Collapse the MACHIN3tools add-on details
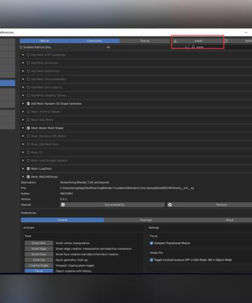252x303 pixels. click(x=23, y=177)
